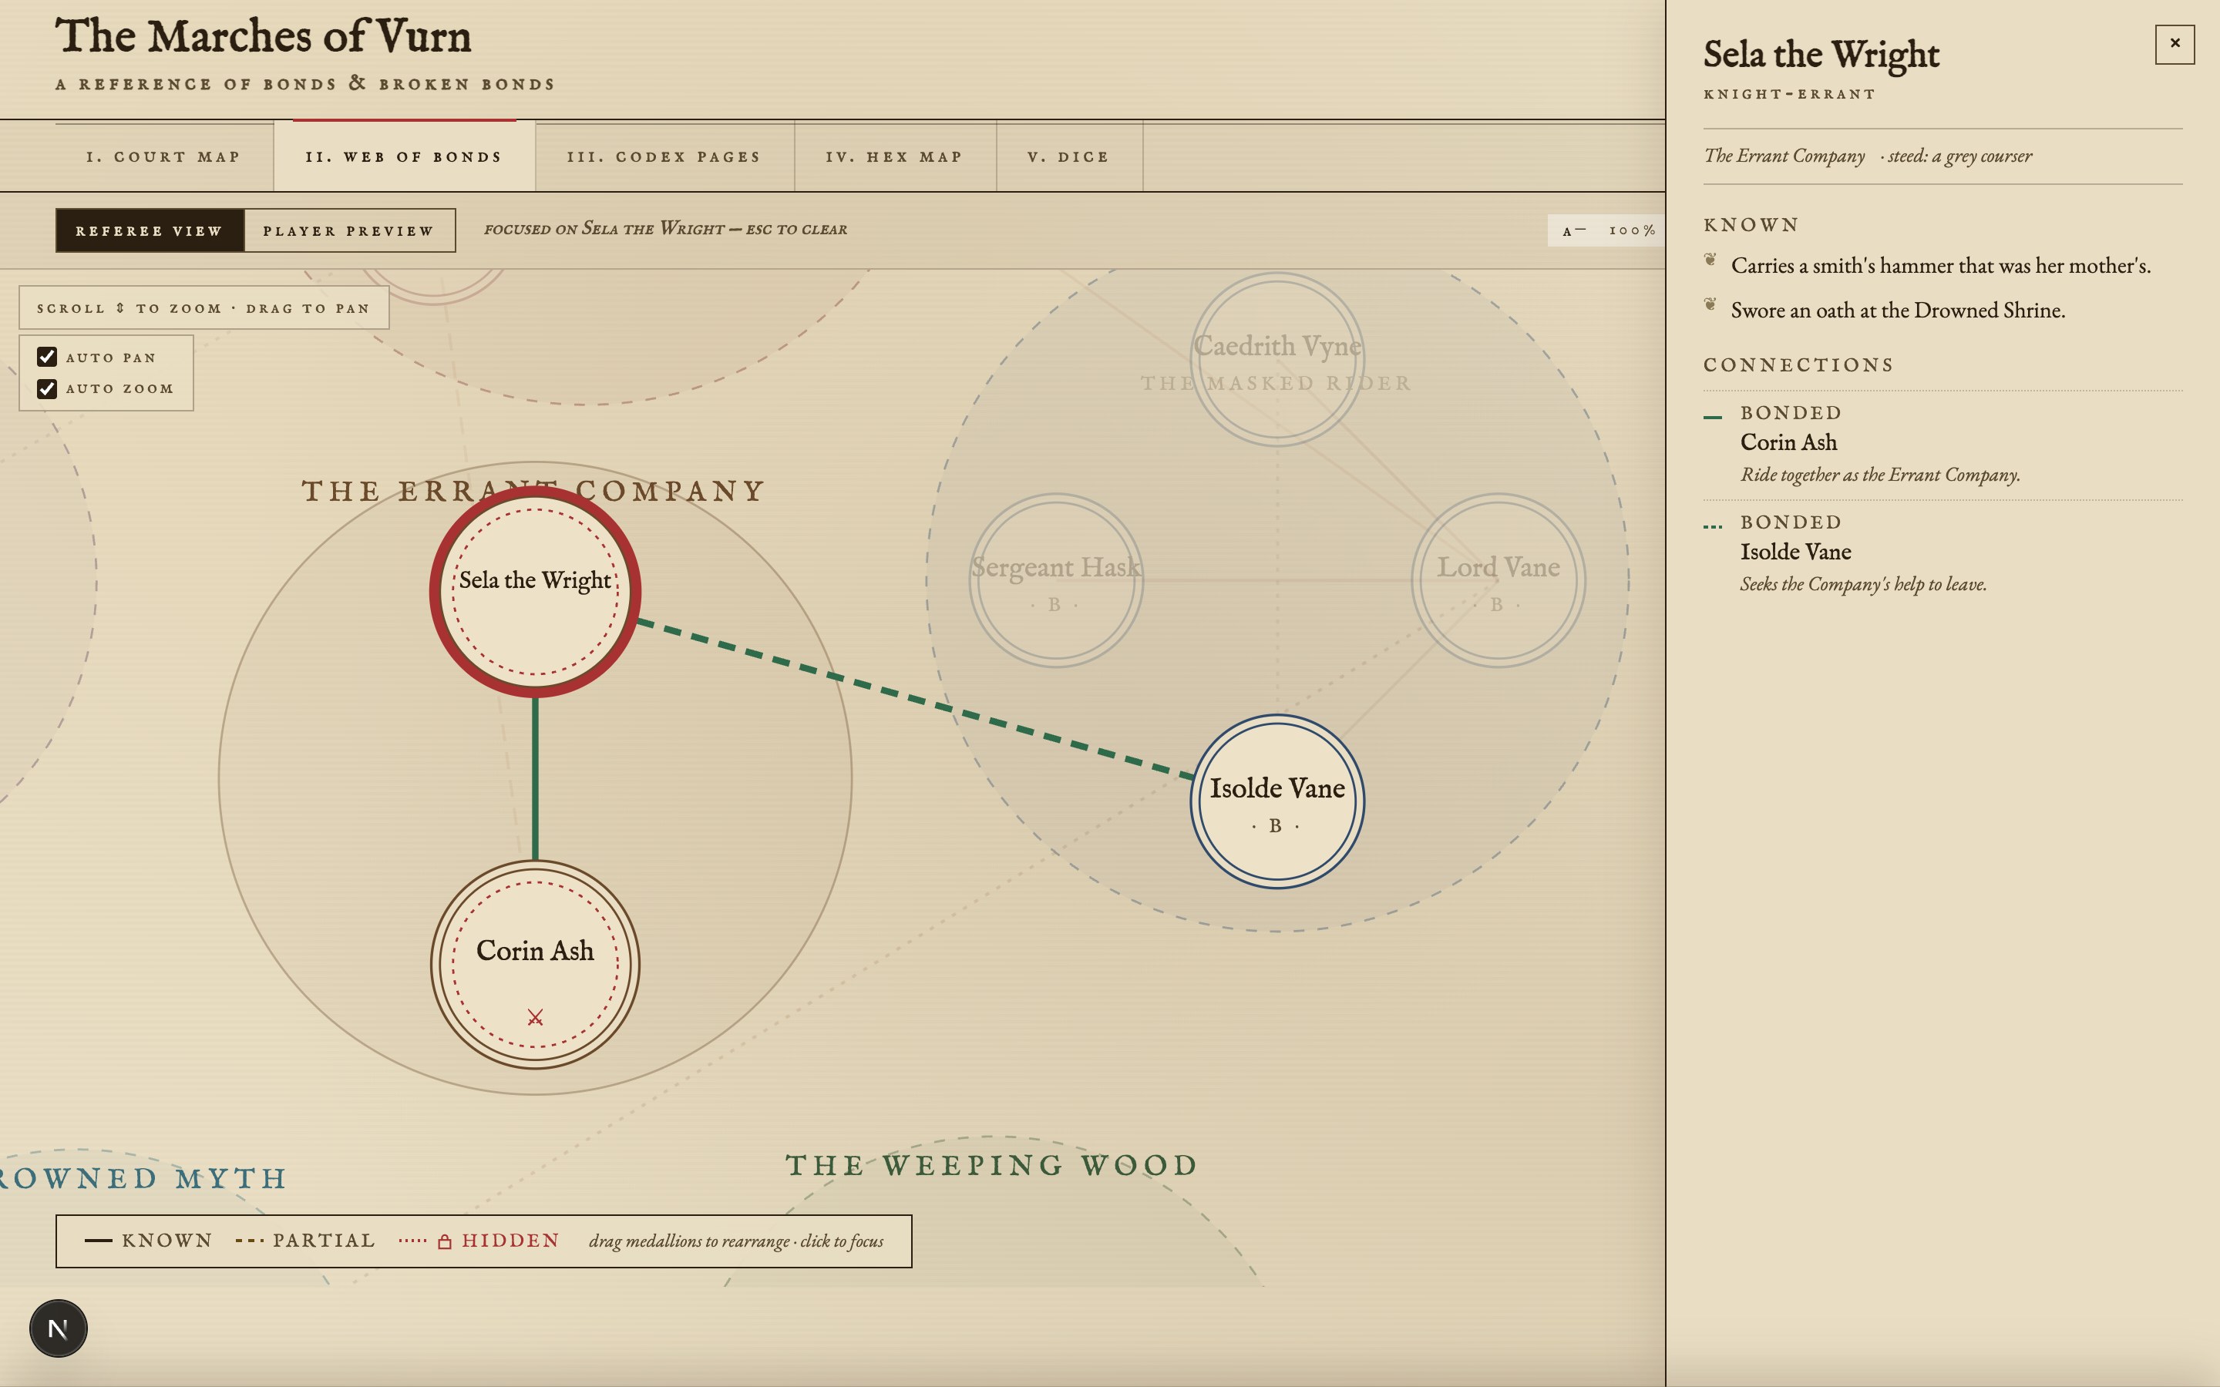Click 'Swore an oath at the Drowned Shrine.'
This screenshot has width=2220, height=1387.
tap(1897, 310)
